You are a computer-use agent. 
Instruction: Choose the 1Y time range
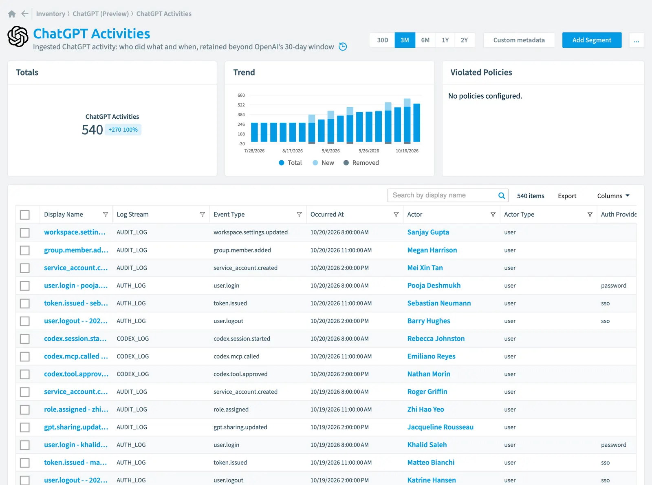click(445, 40)
